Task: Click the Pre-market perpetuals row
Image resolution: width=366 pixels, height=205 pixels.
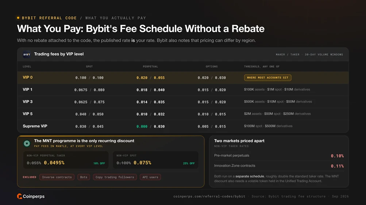Action: point(279,156)
